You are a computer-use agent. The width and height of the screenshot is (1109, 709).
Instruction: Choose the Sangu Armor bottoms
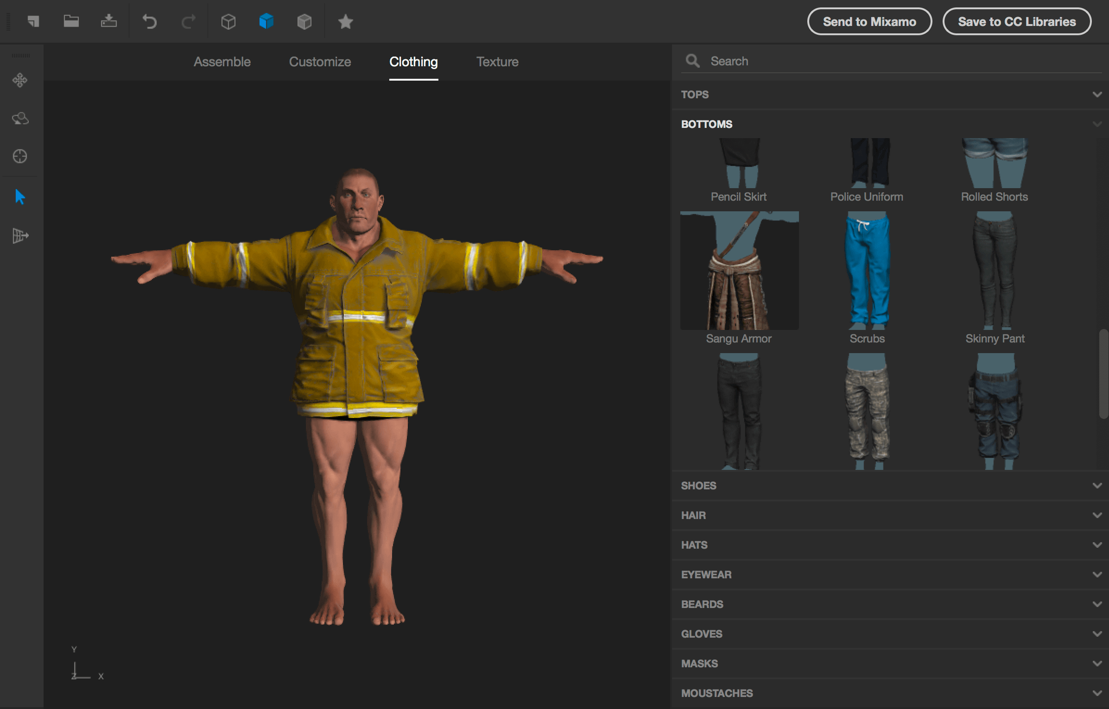pos(739,271)
